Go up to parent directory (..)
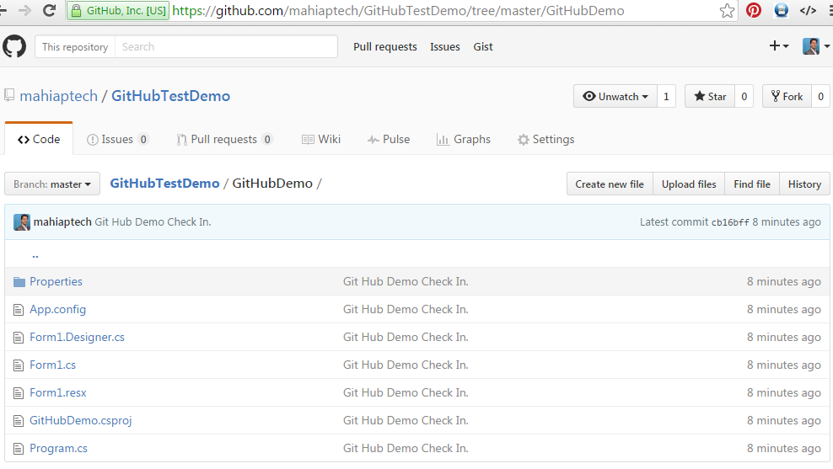The image size is (833, 469). (x=35, y=254)
